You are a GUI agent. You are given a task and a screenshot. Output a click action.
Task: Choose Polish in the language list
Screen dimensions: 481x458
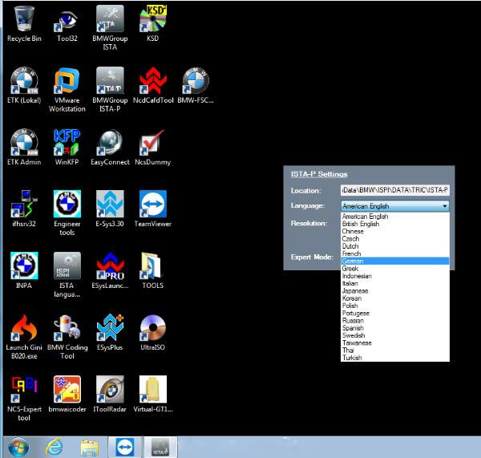coord(394,306)
